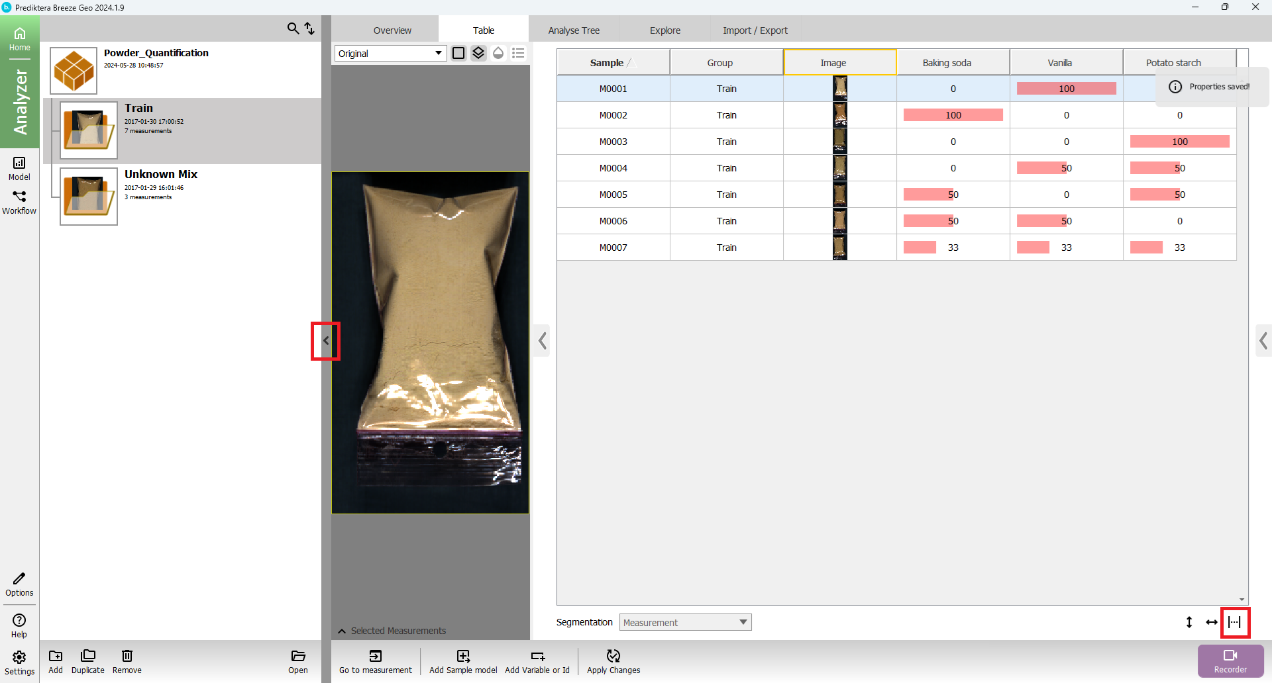Open the Segmentation Measurement dropdown
The width and height of the screenshot is (1272, 683).
click(x=685, y=622)
